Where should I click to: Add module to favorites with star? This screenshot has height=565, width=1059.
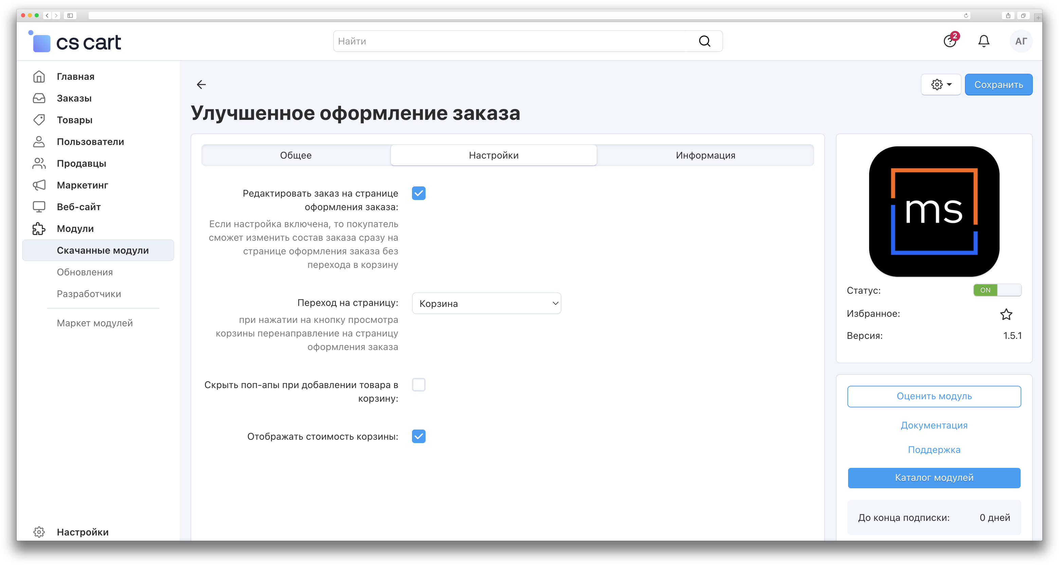pos(1006,314)
